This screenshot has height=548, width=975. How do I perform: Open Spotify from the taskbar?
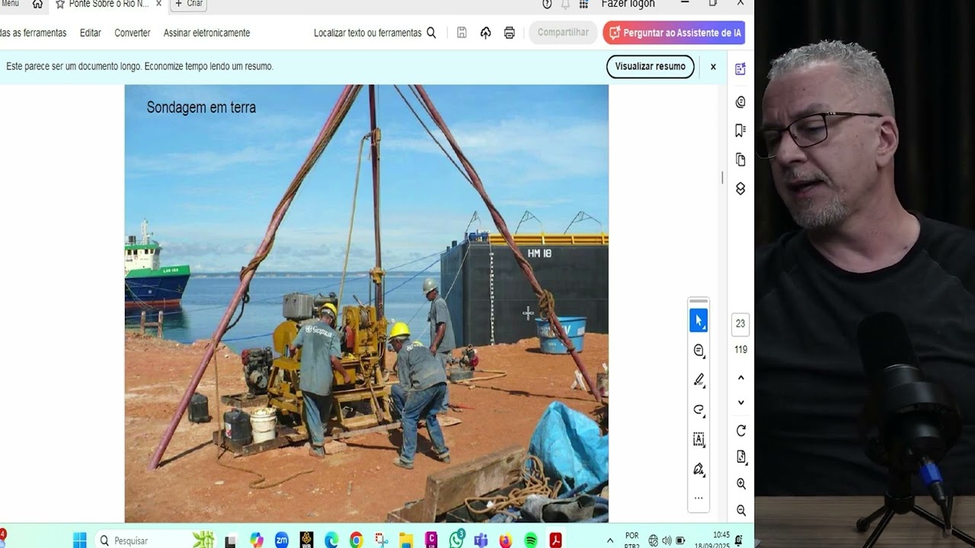pos(531,540)
